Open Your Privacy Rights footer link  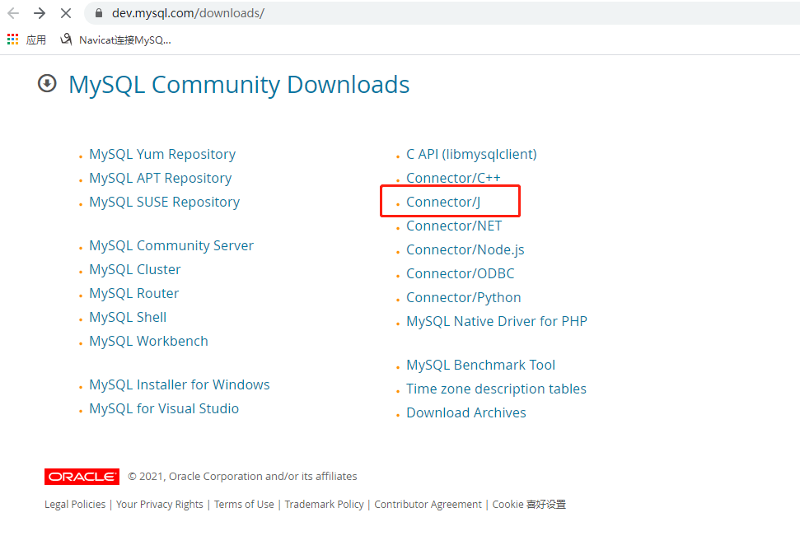pyautogui.click(x=159, y=504)
